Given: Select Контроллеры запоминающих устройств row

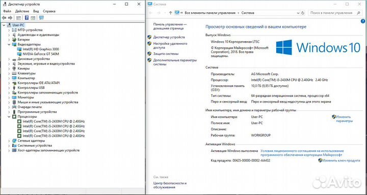Looking at the screenshot, I should click(48, 92).
